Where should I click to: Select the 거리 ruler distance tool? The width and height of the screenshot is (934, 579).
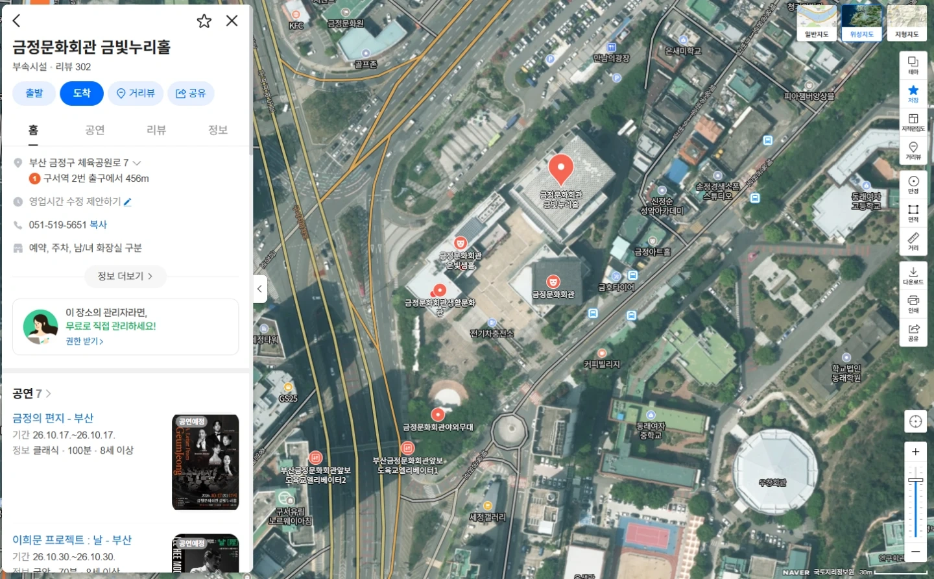click(913, 241)
